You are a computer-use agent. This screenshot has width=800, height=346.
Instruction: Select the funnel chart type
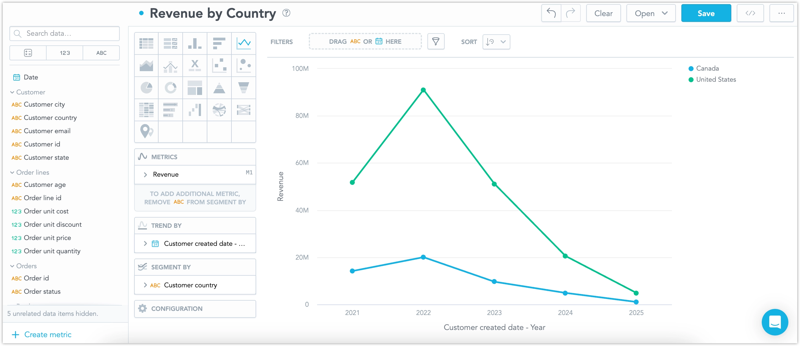pyautogui.click(x=243, y=88)
